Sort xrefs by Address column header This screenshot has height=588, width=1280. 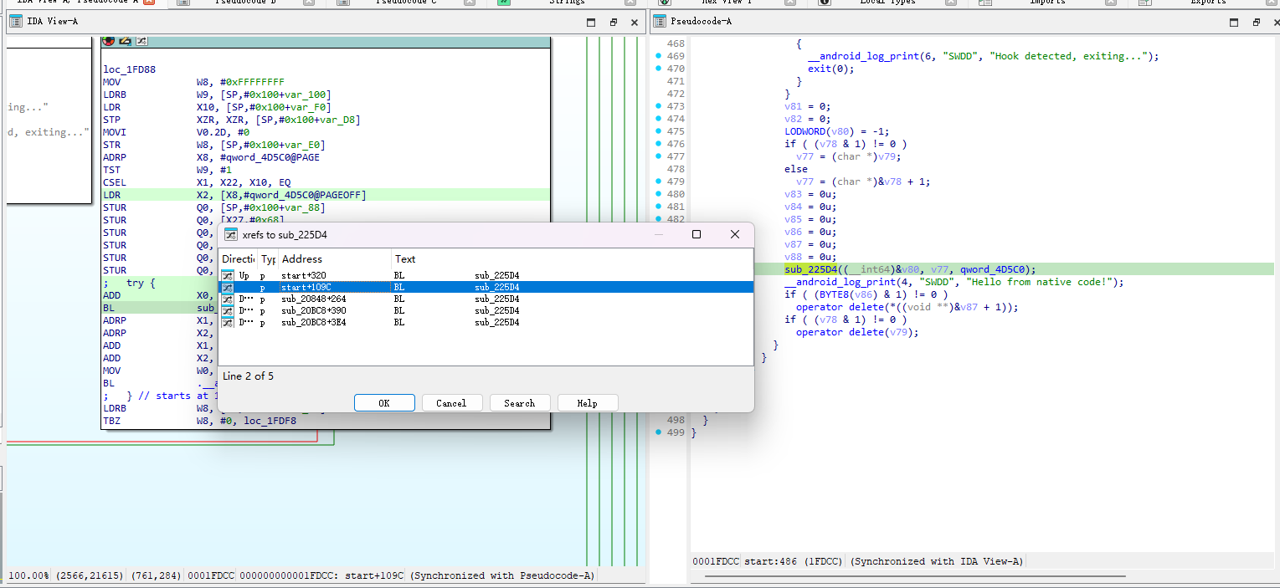(335, 259)
